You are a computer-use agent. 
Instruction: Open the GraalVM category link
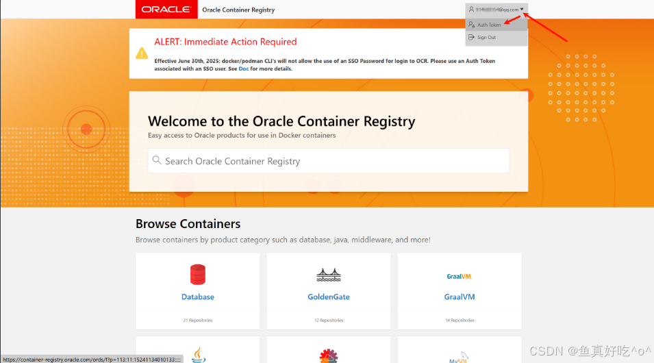point(459,297)
